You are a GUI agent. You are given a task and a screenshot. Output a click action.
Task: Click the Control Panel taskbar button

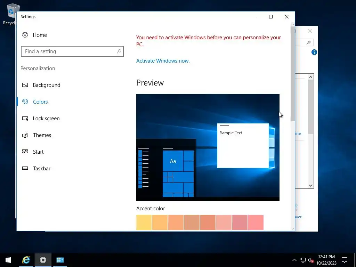click(x=60, y=260)
